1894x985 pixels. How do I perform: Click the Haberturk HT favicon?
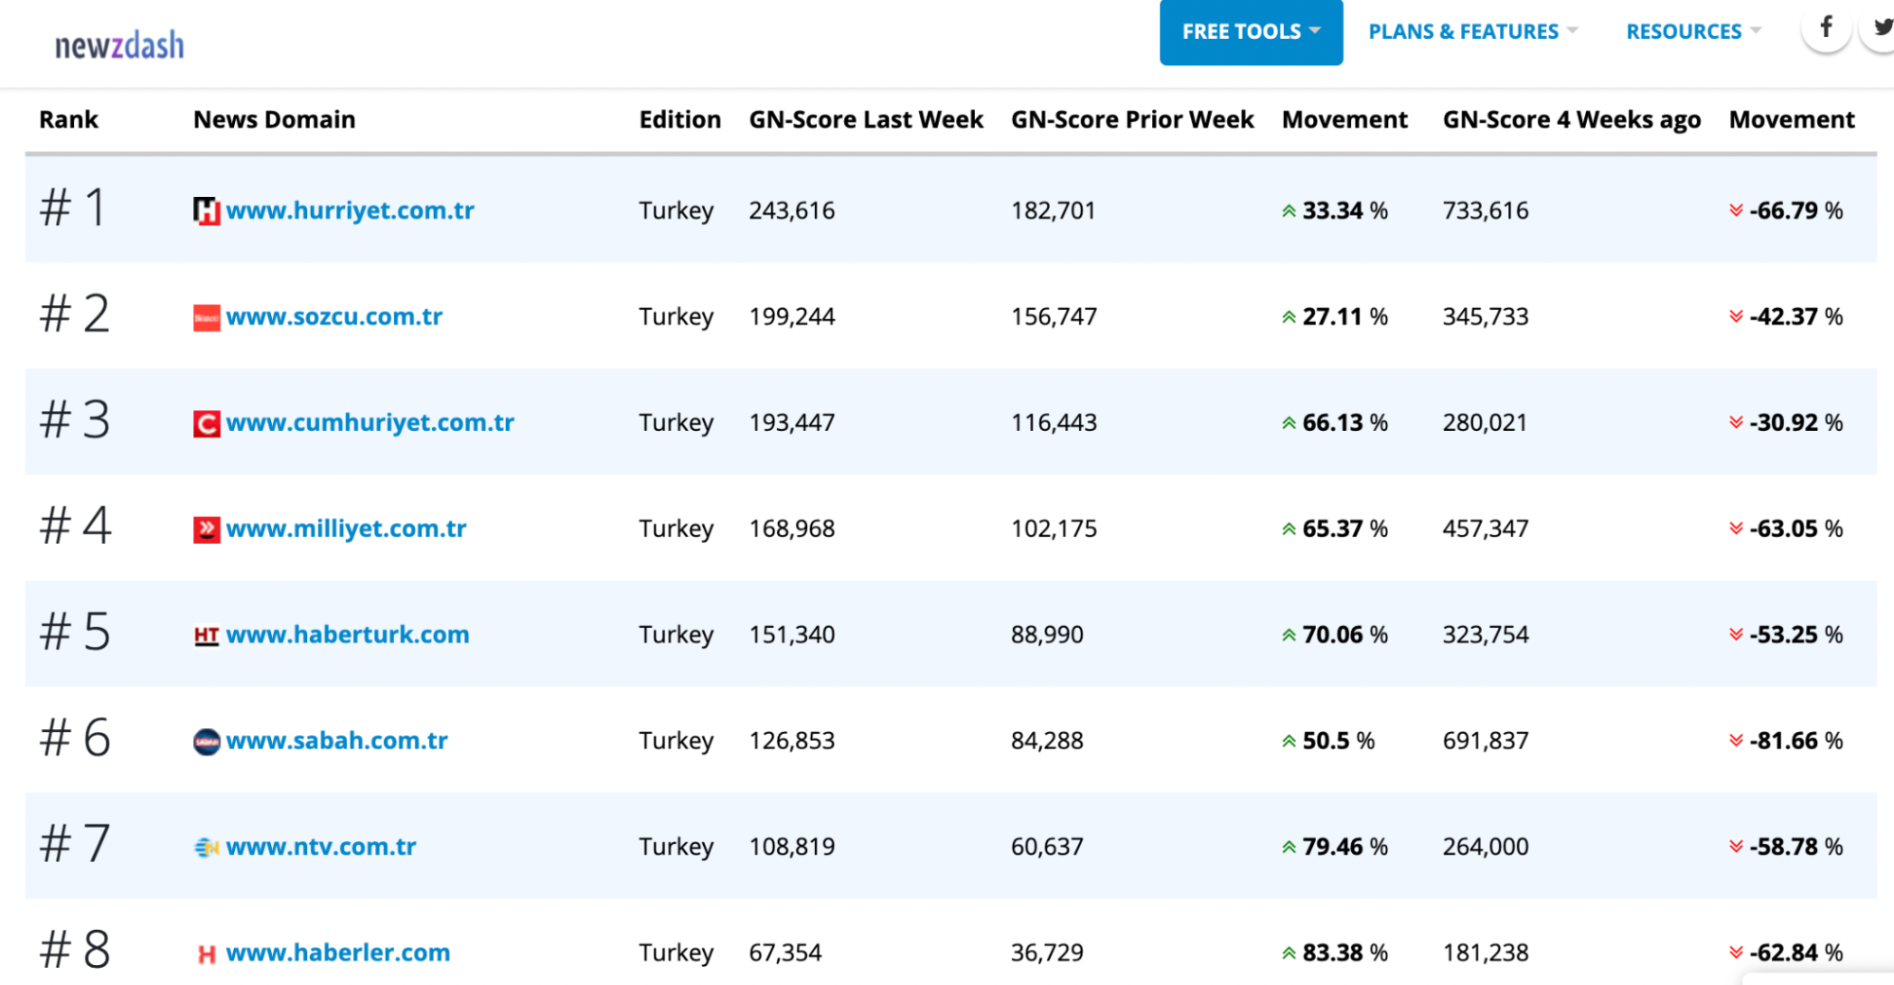point(207,636)
